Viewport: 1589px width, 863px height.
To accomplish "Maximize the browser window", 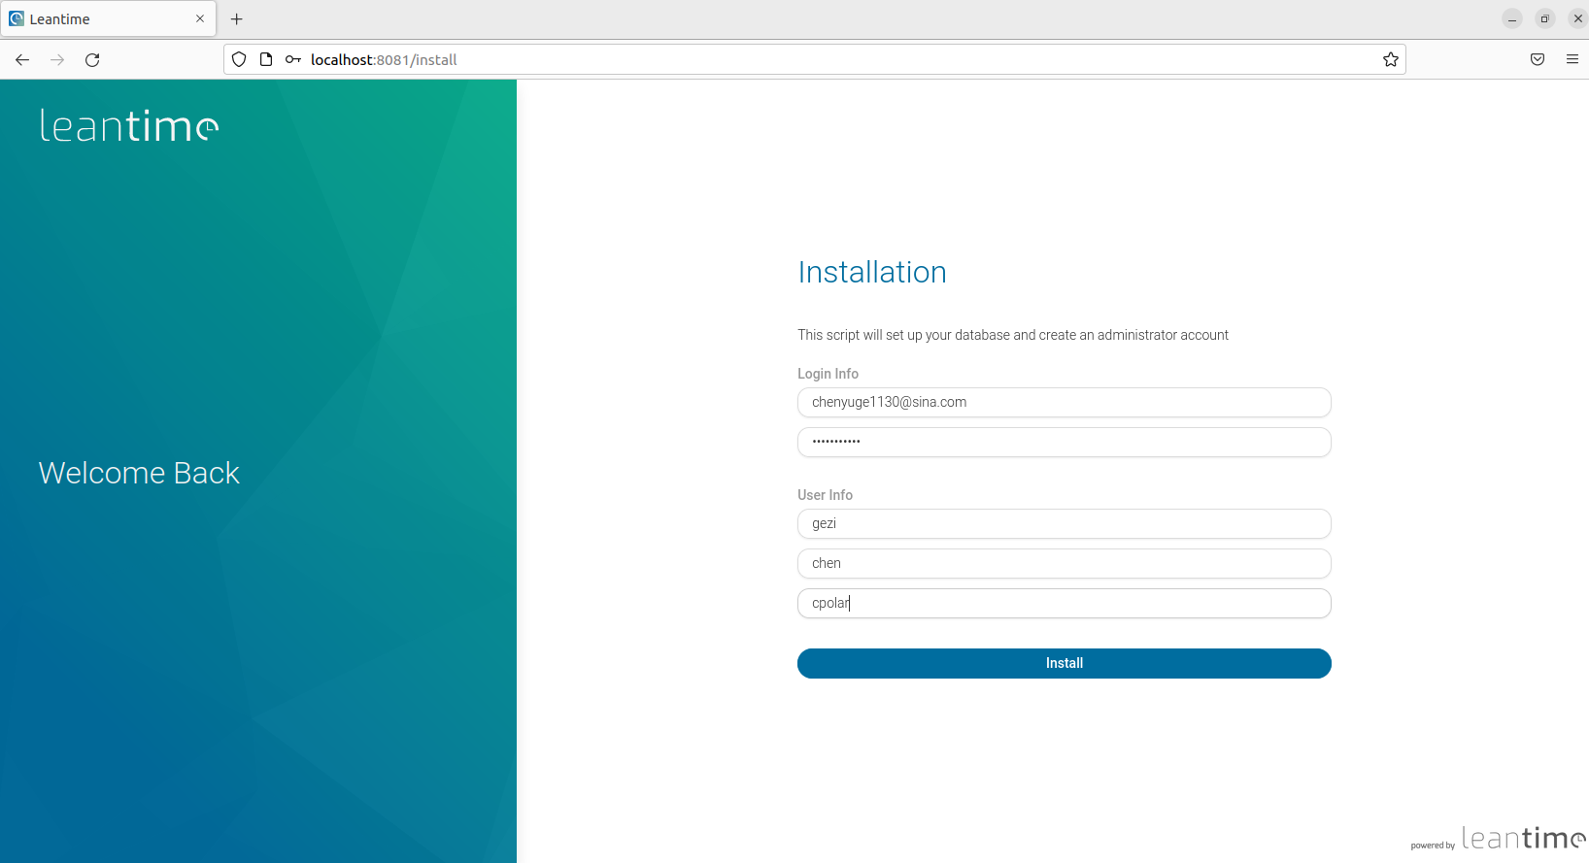I will (x=1545, y=18).
